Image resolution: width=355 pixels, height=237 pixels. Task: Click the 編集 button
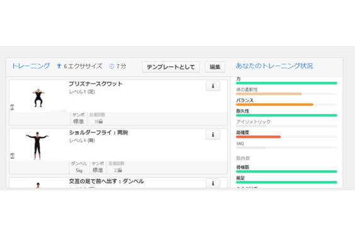(215, 67)
